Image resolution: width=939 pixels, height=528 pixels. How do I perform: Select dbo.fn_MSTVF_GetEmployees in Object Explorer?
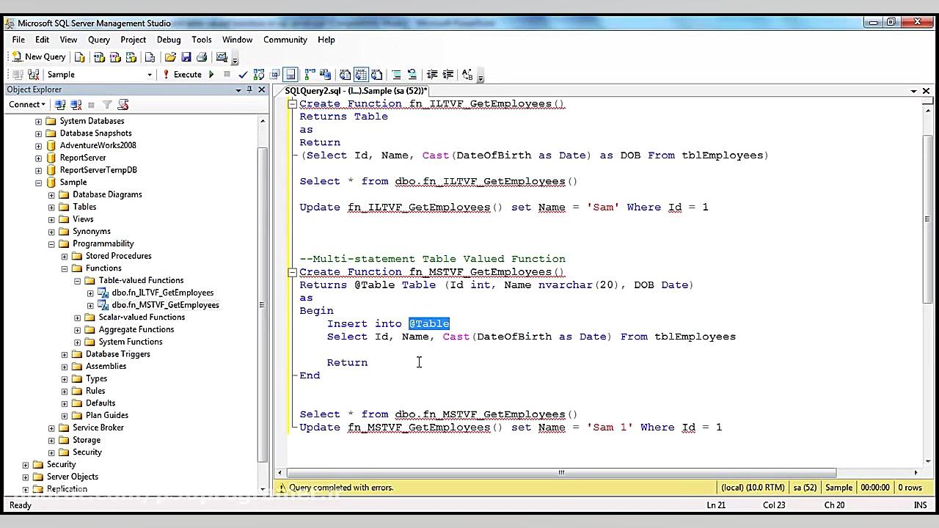pyautogui.click(x=167, y=304)
